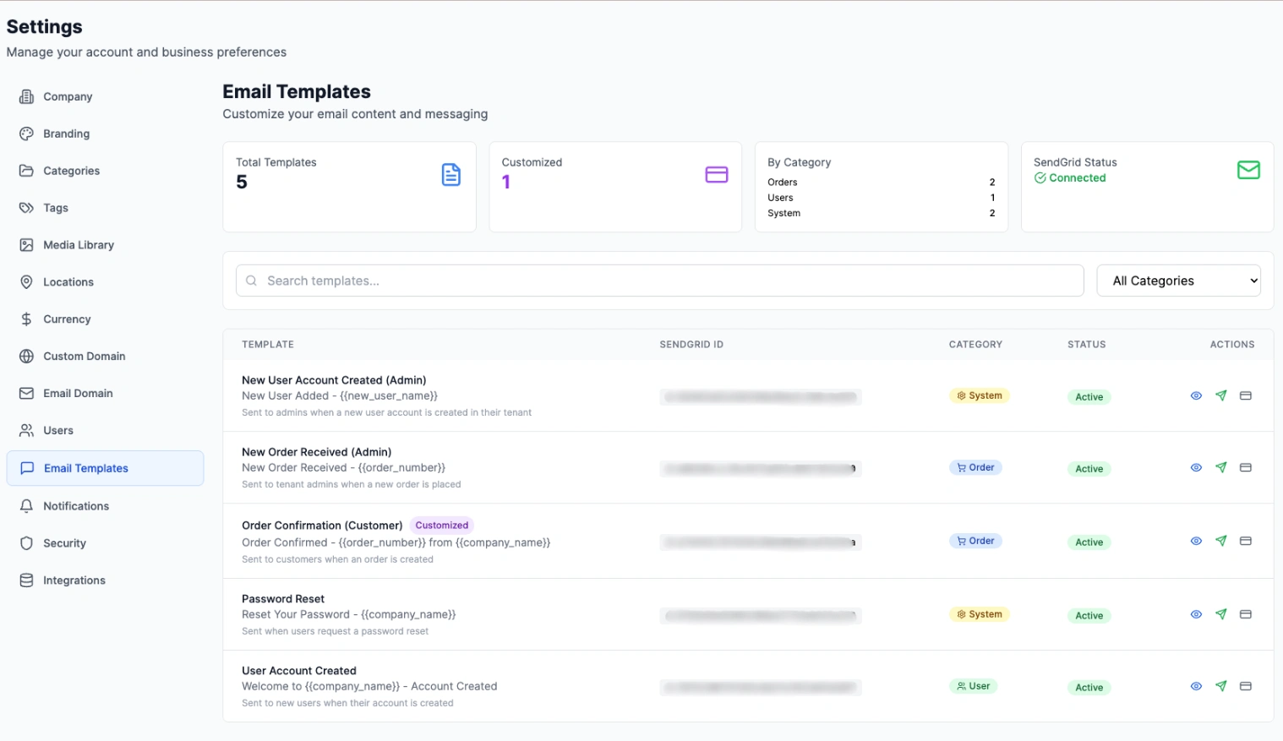
Task: Click the Customized badge on Order Confirmation
Action: 442,525
